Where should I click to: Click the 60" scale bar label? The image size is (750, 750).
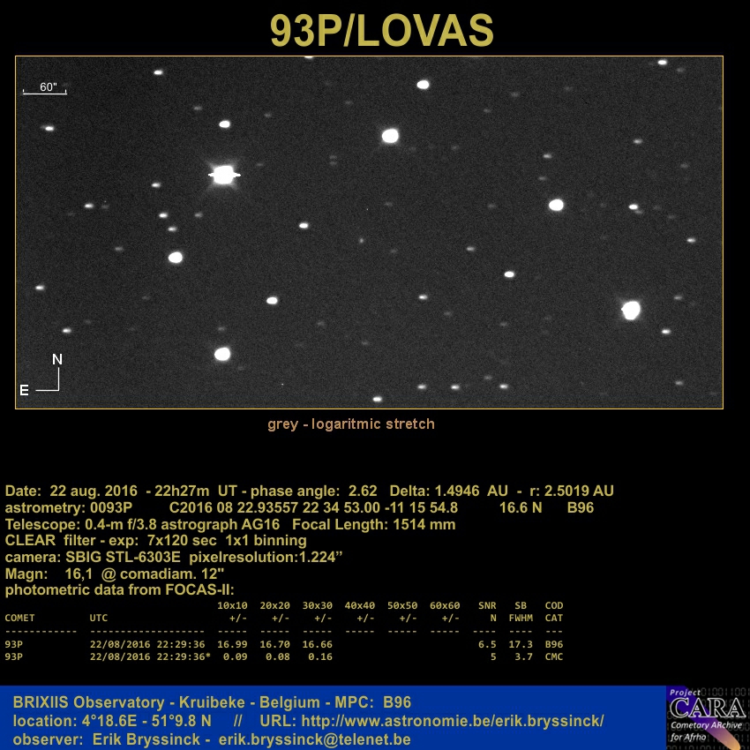(48, 87)
